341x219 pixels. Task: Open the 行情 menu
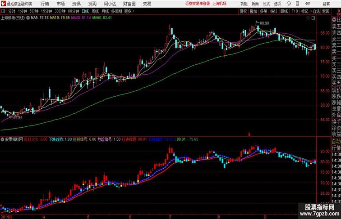[45, 4]
